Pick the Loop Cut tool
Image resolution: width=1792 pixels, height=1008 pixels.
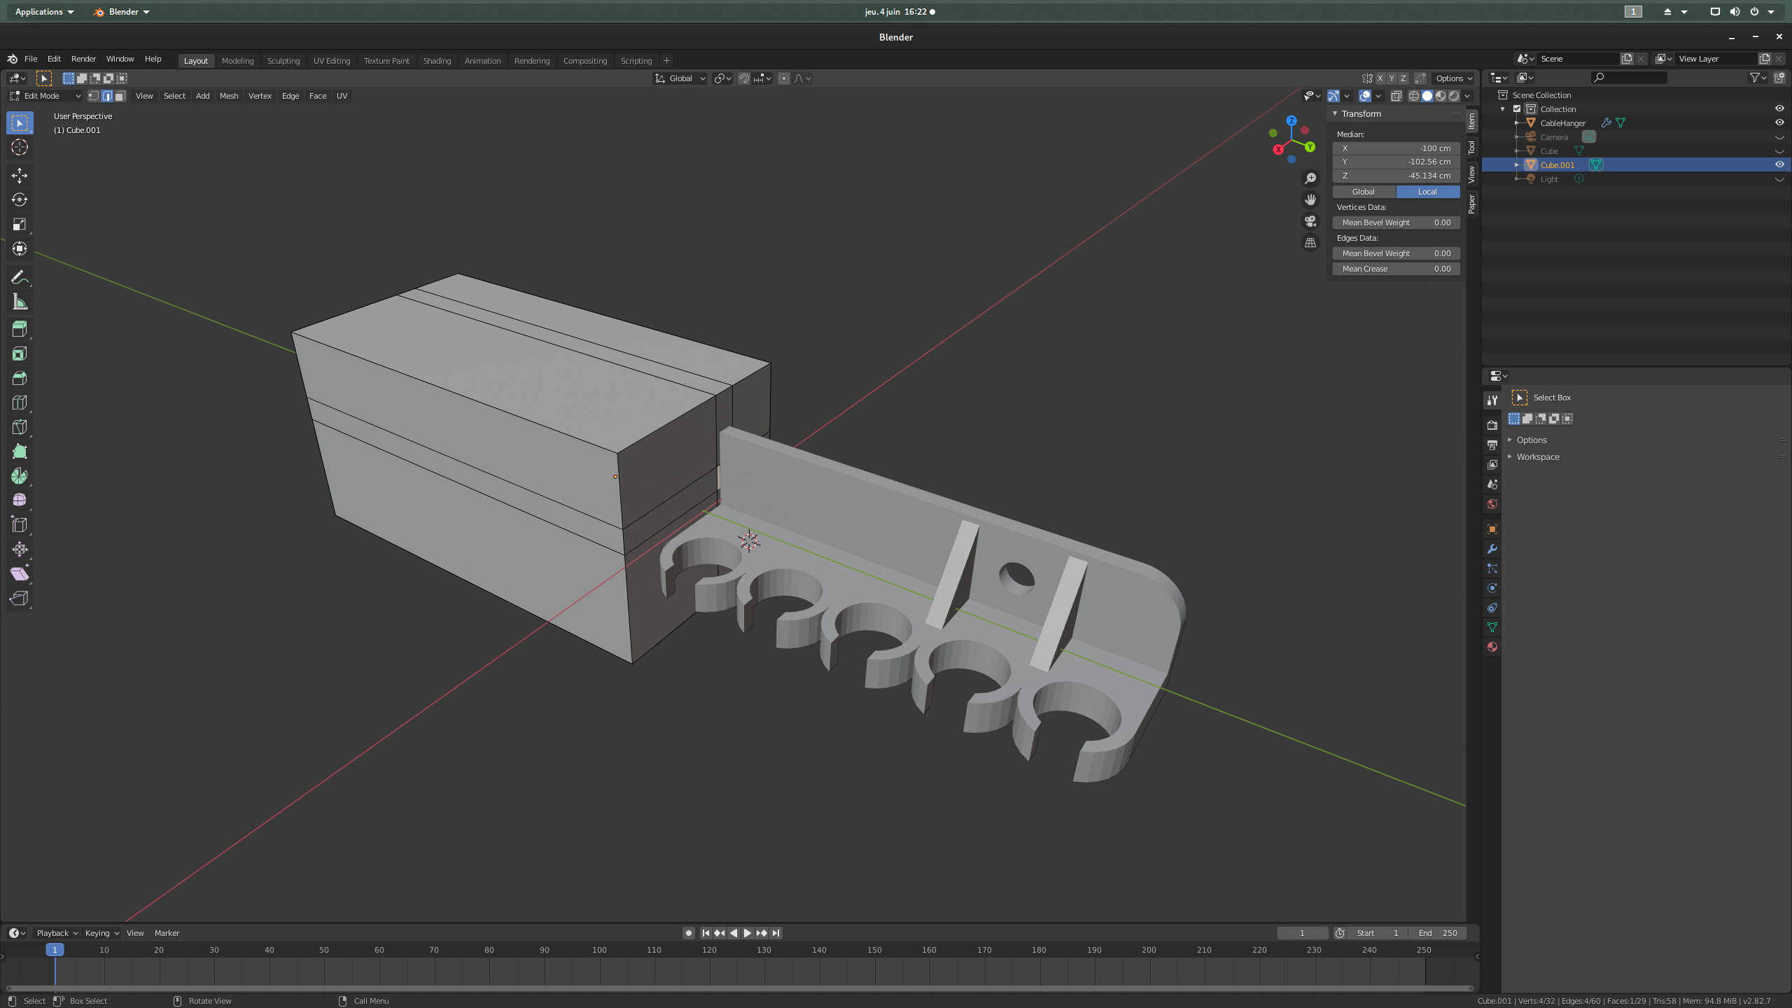coord(20,402)
